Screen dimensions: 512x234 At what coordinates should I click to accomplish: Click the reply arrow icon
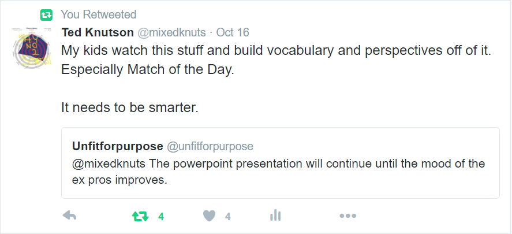pos(69,216)
